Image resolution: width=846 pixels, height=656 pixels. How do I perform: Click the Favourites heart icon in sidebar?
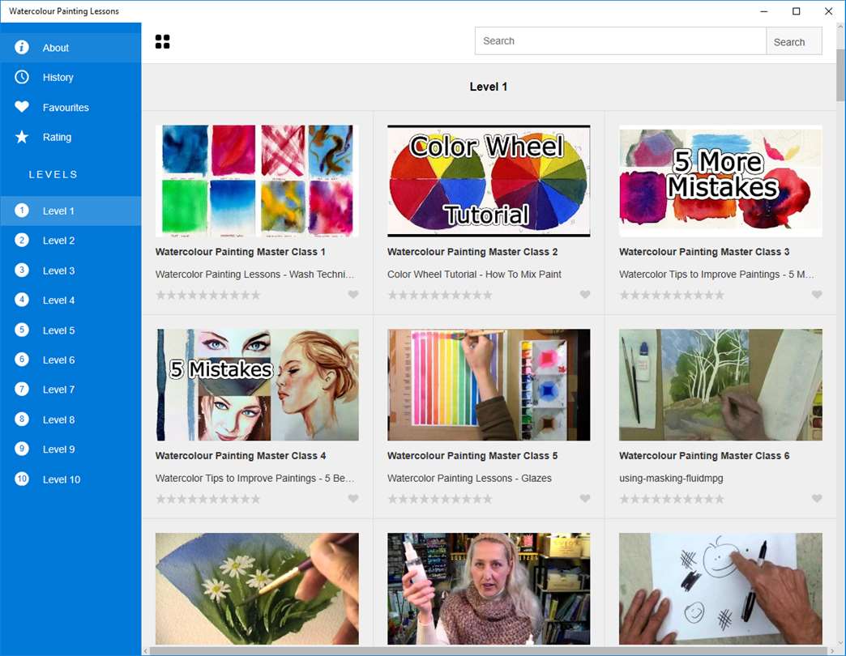click(22, 107)
